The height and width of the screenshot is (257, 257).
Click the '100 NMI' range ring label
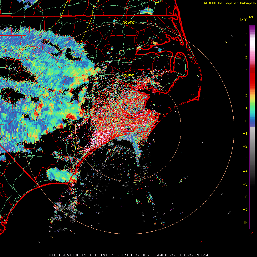coord(128,23)
